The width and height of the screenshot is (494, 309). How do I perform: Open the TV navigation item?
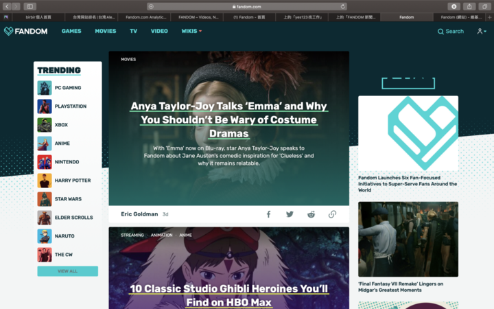pyautogui.click(x=133, y=31)
